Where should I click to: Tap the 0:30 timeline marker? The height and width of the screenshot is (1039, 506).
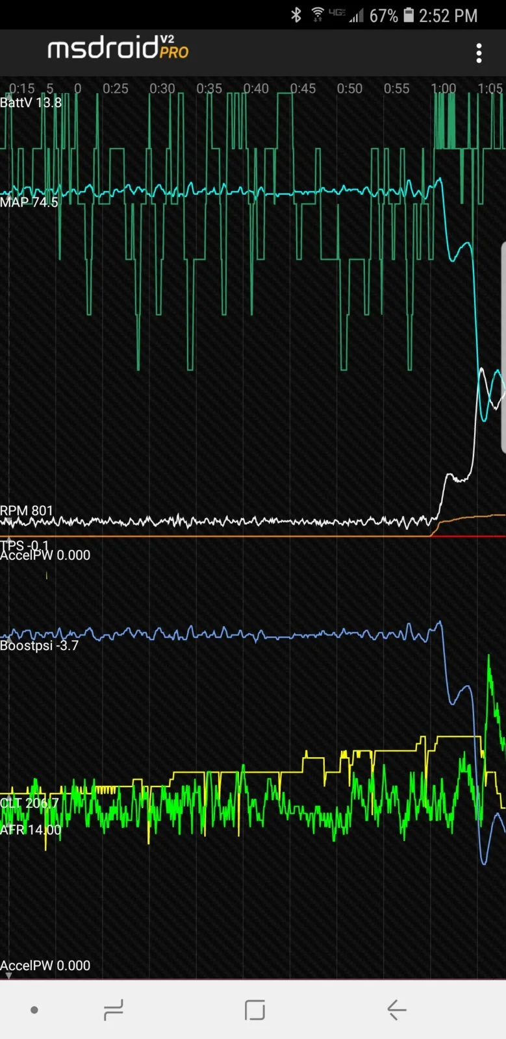tap(162, 88)
